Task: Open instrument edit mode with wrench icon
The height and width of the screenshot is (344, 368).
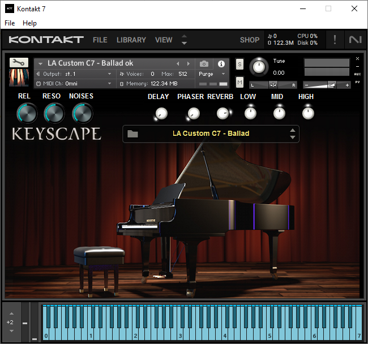Action: [x=19, y=62]
